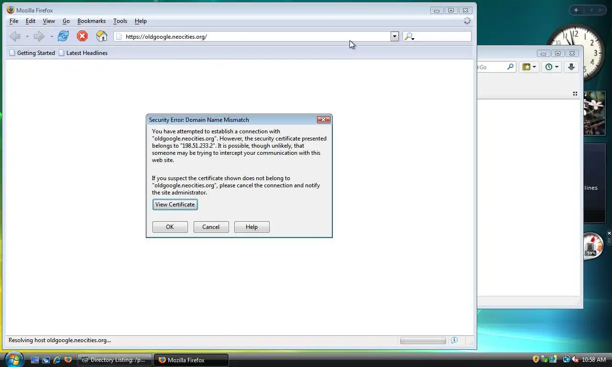Click the Forward arrow navigation icon
Screen dimensions: 612x367
(x=39, y=36)
